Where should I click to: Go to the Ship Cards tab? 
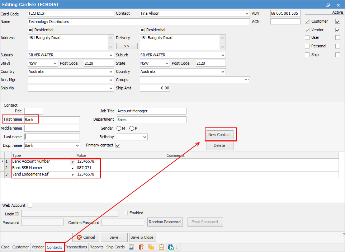(x=115, y=247)
